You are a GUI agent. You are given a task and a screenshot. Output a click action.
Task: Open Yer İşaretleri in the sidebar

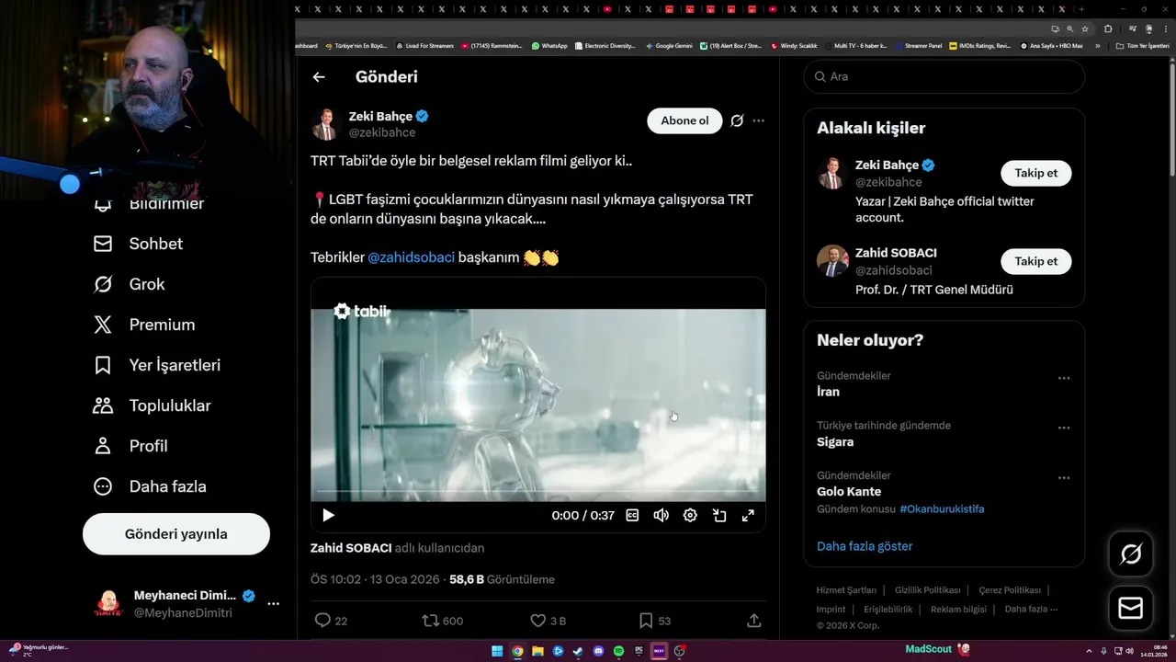click(157, 365)
